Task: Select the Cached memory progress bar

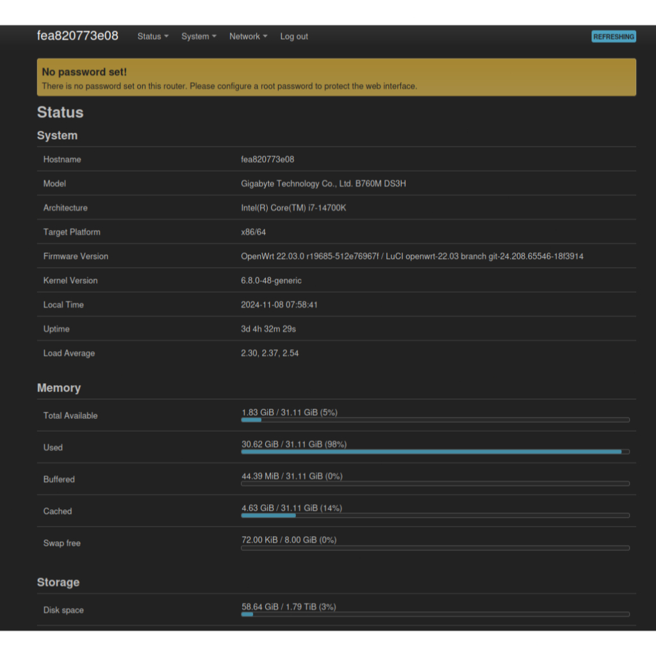Action: pos(435,515)
